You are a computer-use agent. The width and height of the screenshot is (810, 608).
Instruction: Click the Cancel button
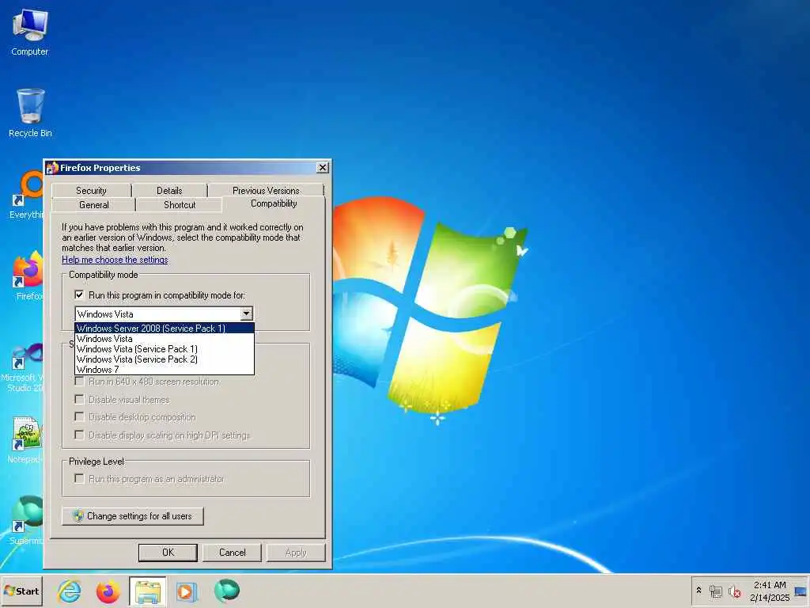click(232, 552)
